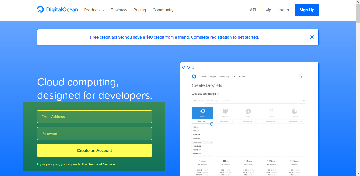This screenshot has width=360, height=176.
Task: Choose 15.10 x32 in version list
Action: (x=202, y=131)
